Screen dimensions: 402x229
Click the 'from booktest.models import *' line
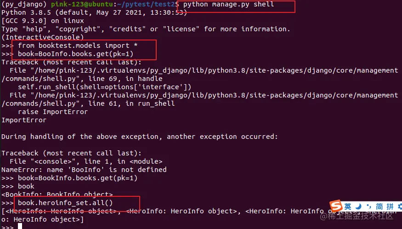pos(78,46)
